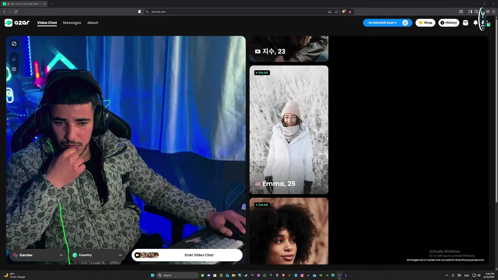Open Xbox app from the taskbar
The image size is (498, 280).
203,275
